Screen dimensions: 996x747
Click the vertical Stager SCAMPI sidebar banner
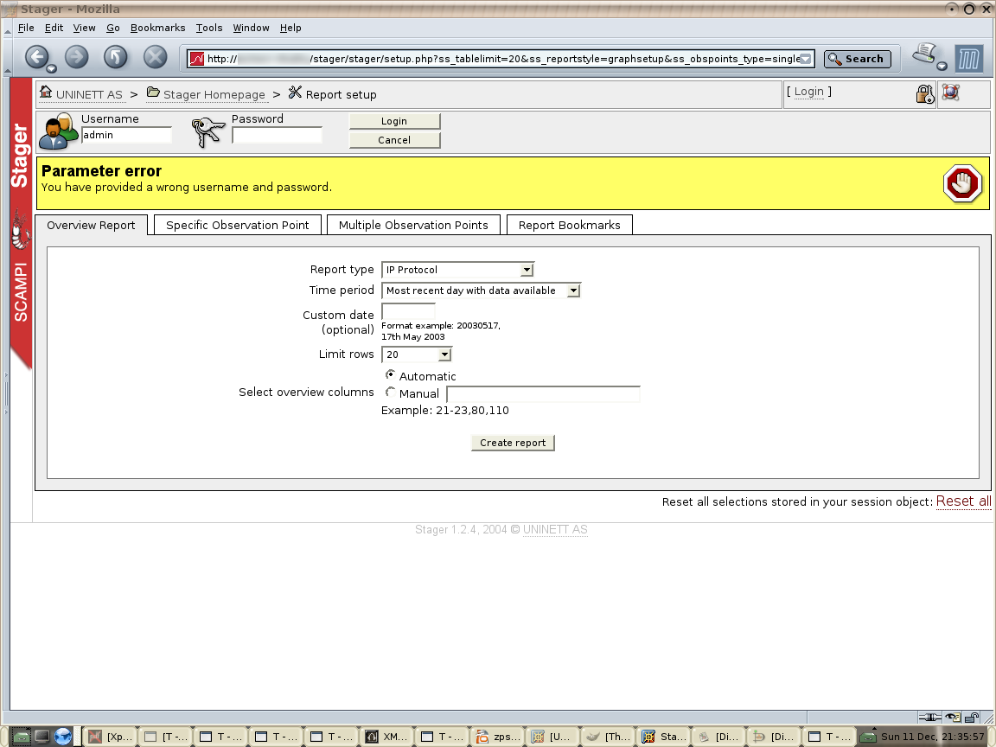(x=21, y=222)
